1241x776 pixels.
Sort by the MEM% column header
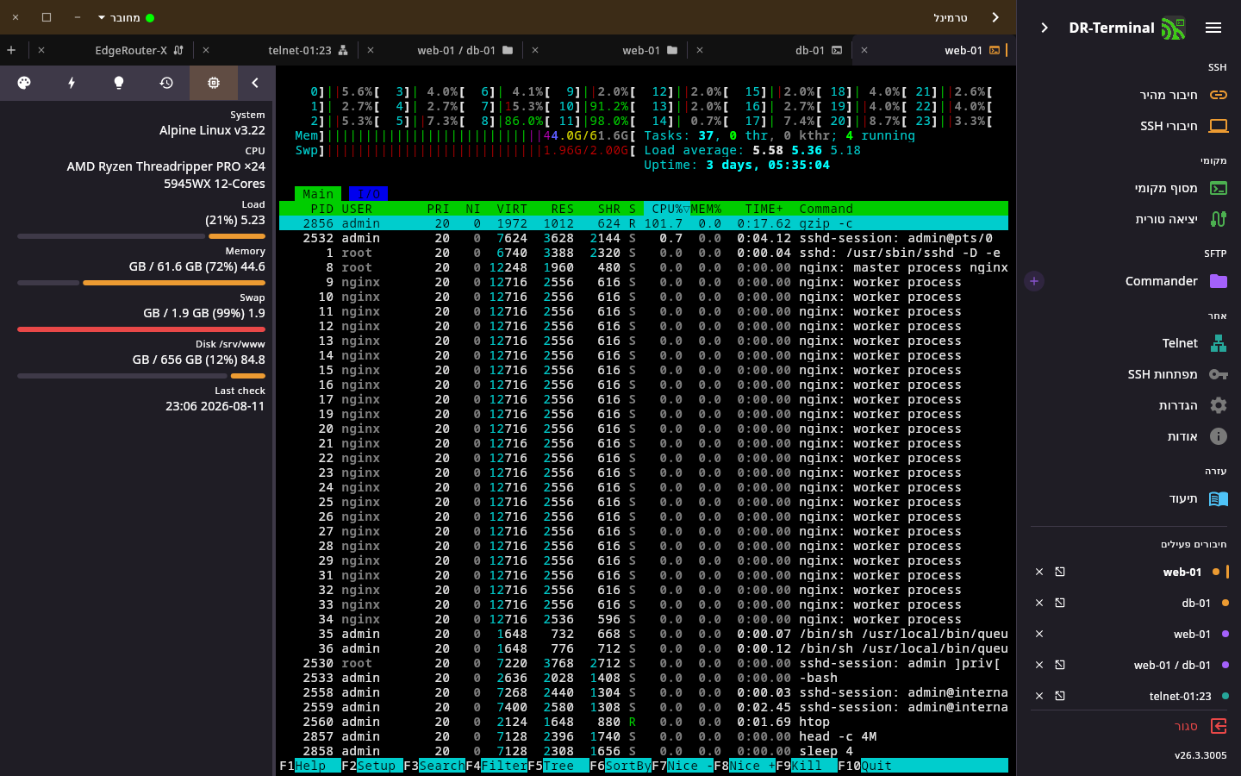tap(706, 209)
